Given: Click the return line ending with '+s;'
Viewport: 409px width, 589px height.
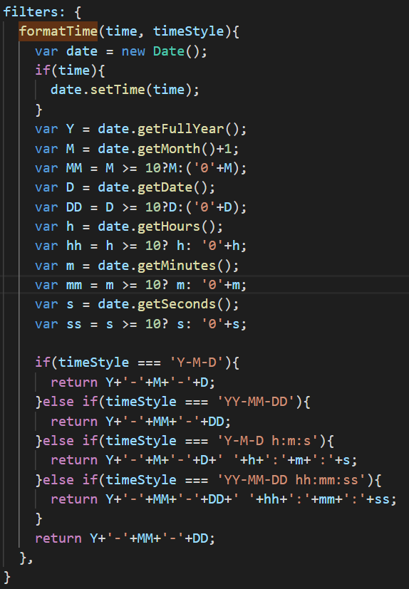Looking at the screenshot, I should click(204, 460).
